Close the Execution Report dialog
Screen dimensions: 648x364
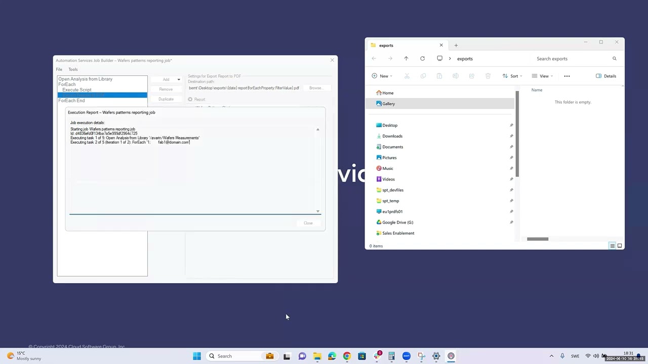pyautogui.click(x=308, y=223)
